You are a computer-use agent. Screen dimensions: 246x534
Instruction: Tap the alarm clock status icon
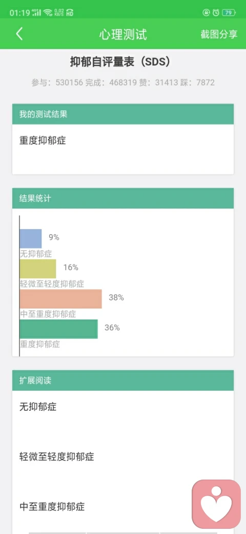(216, 13)
